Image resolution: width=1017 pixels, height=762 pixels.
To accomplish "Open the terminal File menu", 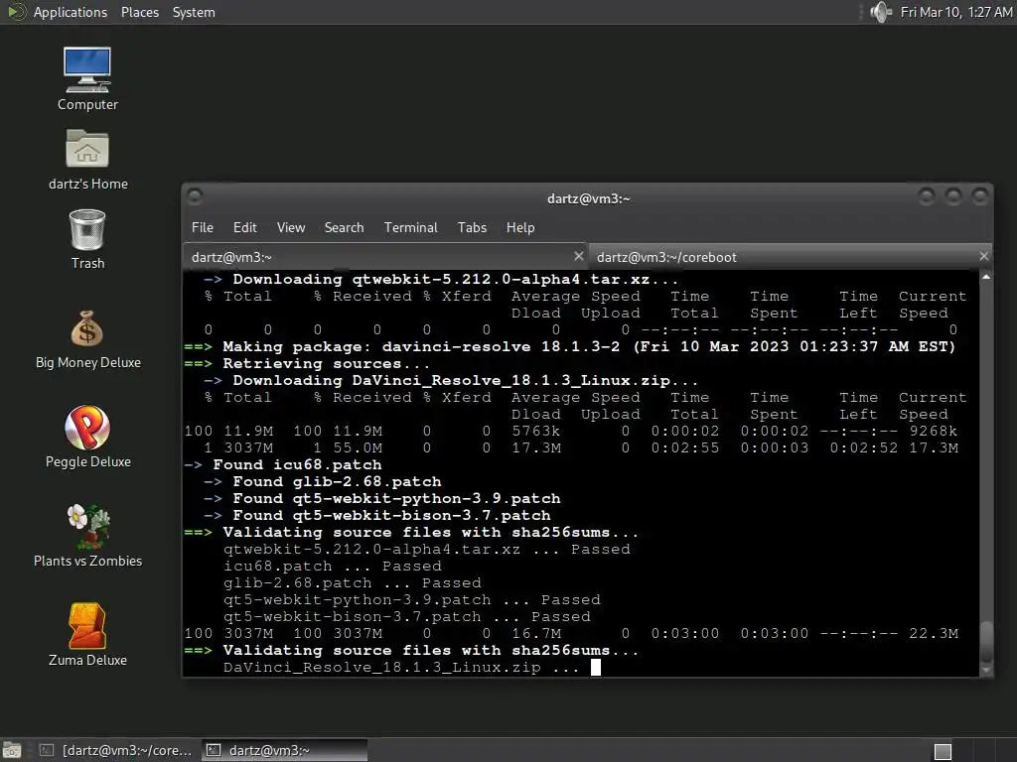I will [x=202, y=227].
